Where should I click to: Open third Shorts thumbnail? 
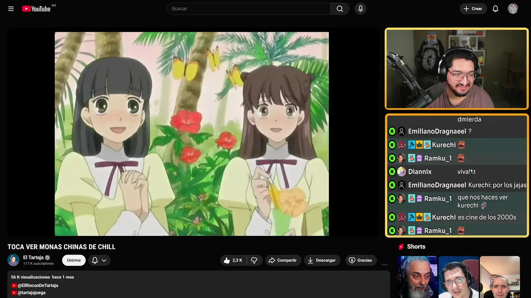pyautogui.click(x=499, y=277)
